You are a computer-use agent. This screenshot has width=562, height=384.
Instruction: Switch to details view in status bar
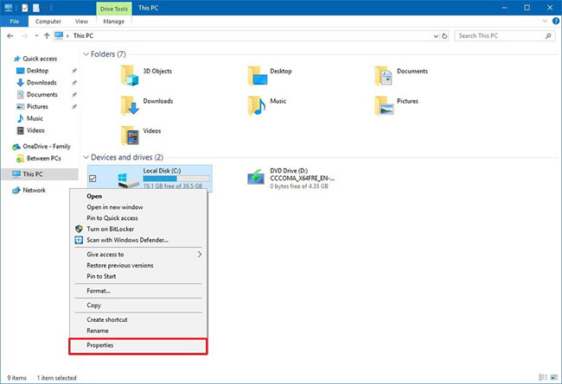[x=543, y=377]
